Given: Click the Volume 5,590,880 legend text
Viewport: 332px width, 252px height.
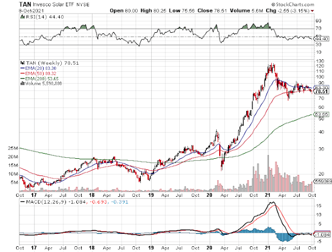Looking at the screenshot, I should click(x=44, y=83).
